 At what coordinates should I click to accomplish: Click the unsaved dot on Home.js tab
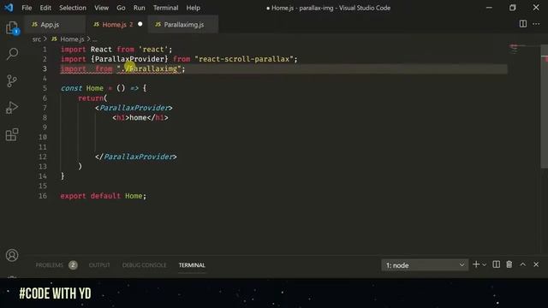click(x=140, y=24)
